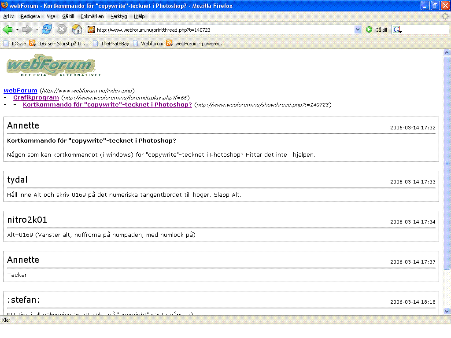Click the timestamp 2006-03-14 17:34
The height and width of the screenshot is (338, 451).
pyautogui.click(x=413, y=222)
